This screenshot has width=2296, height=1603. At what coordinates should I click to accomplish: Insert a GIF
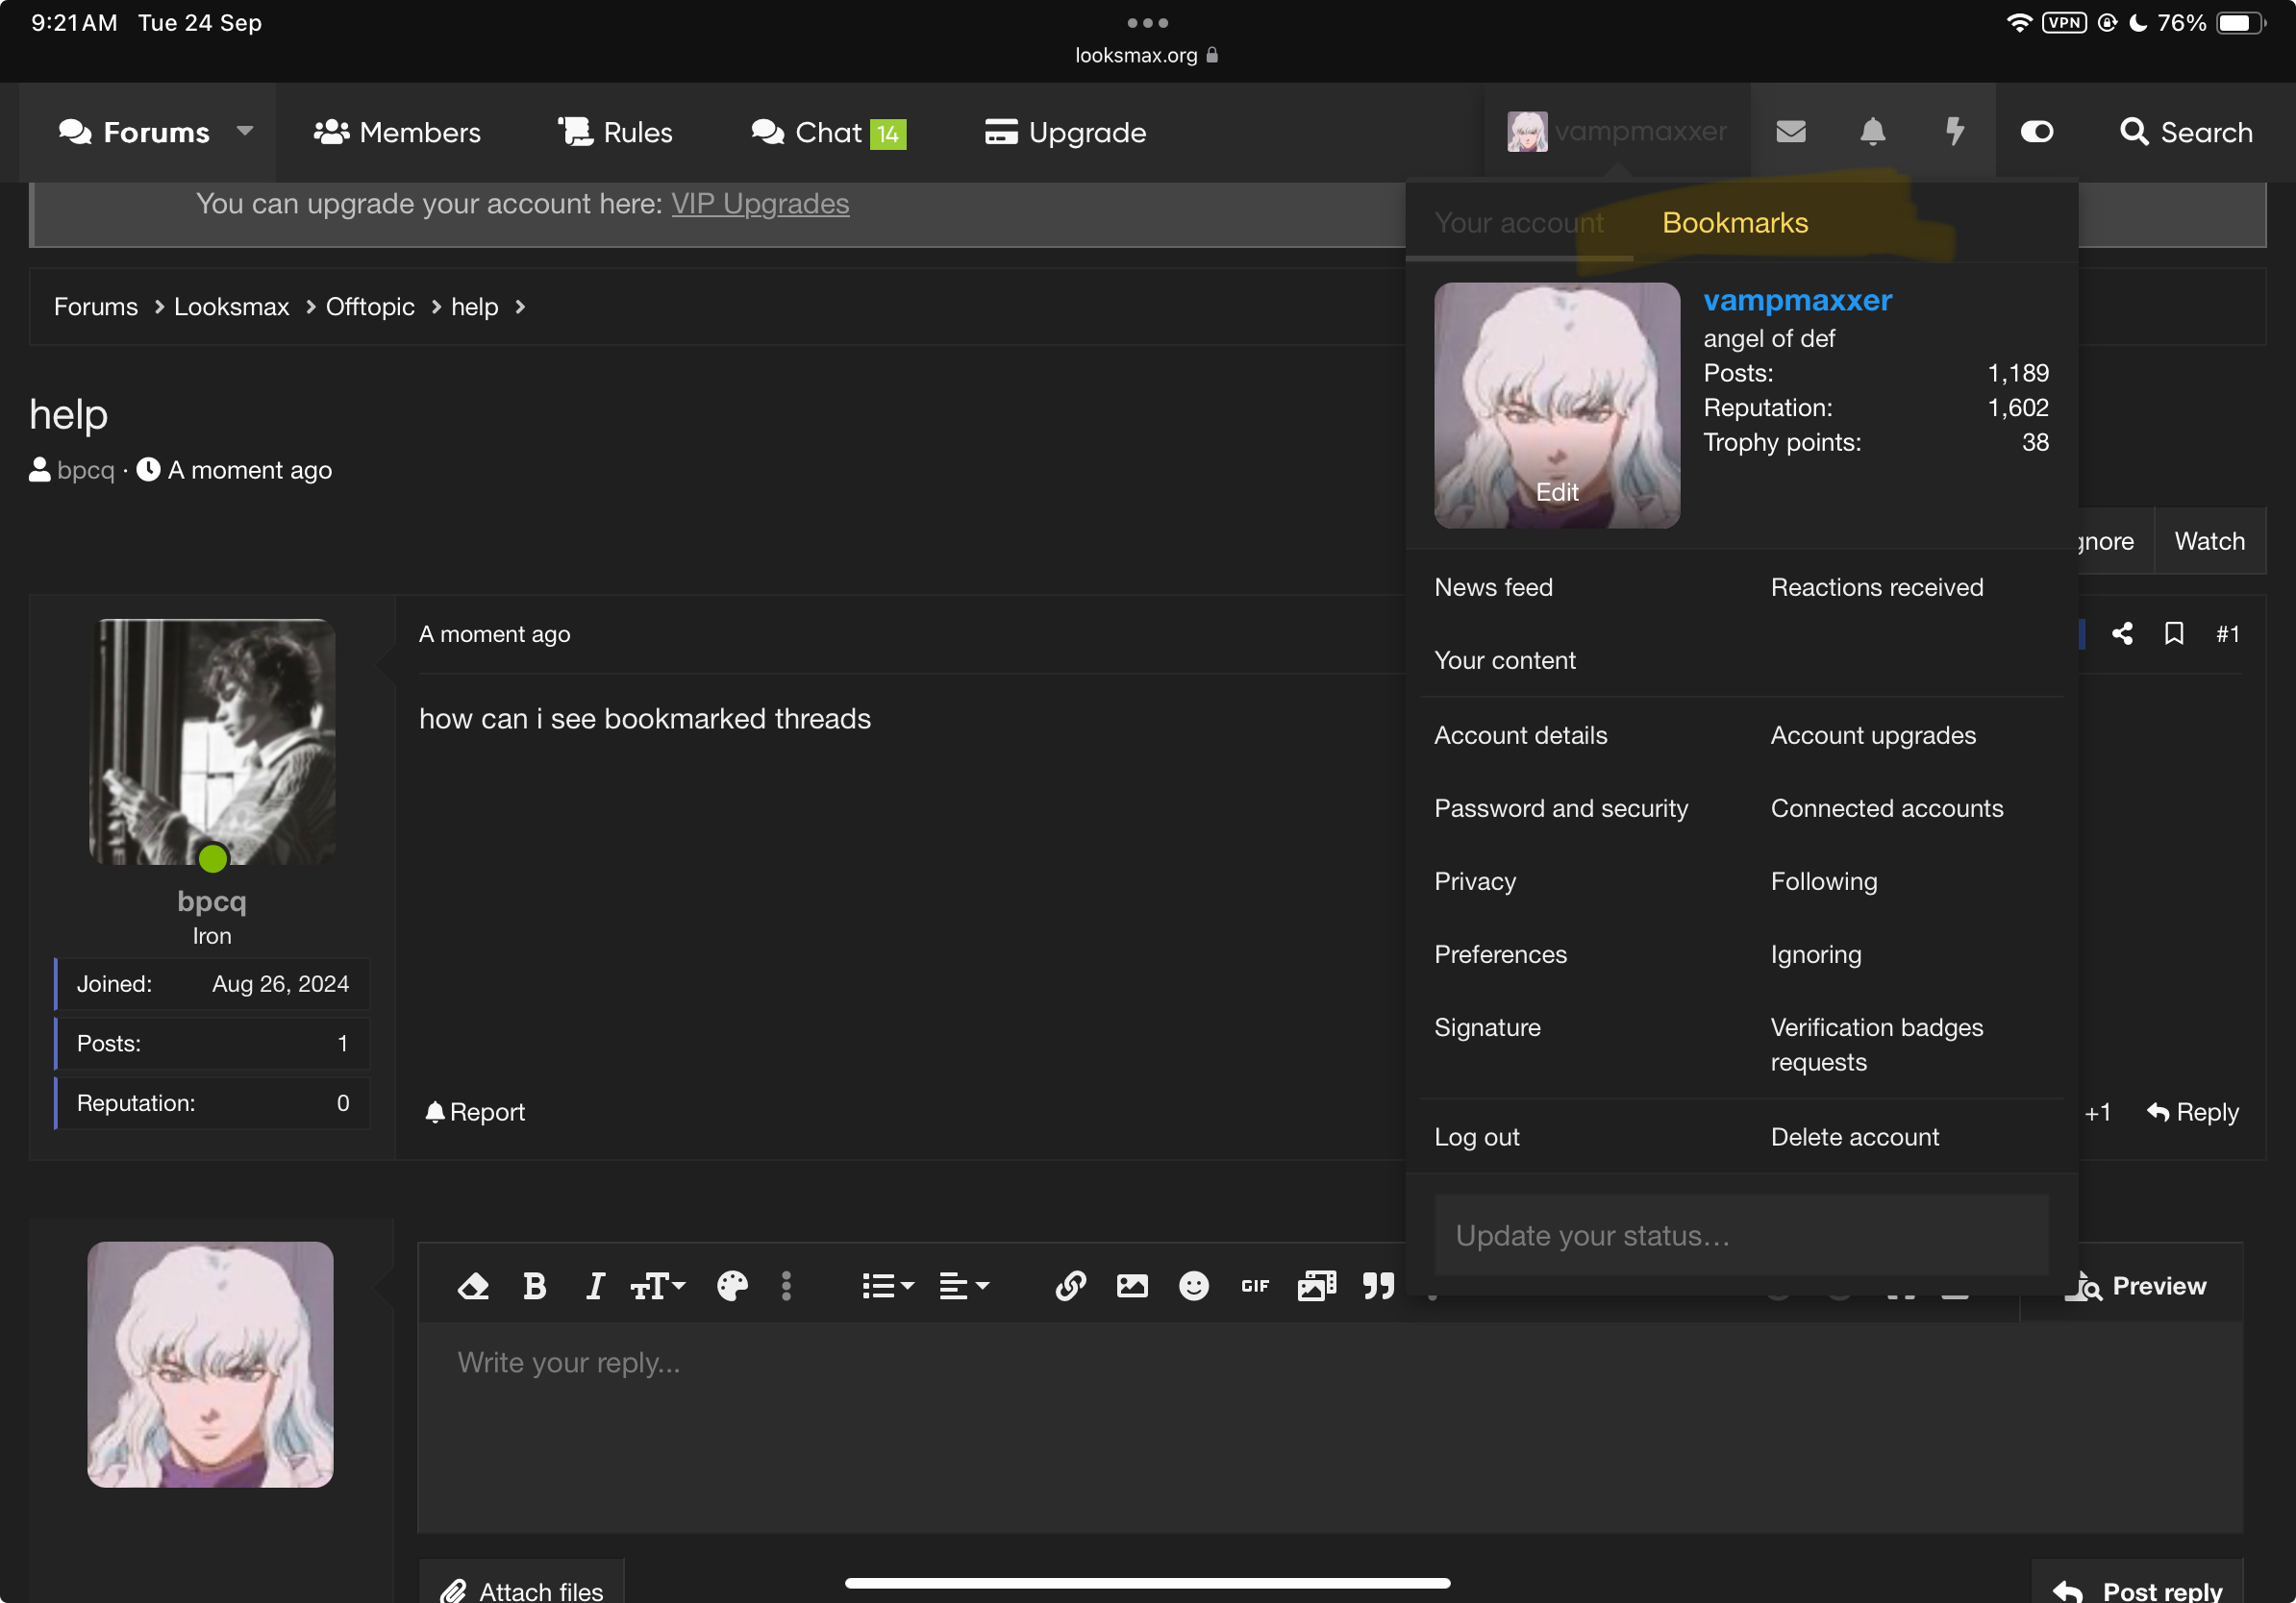[x=1255, y=1286]
